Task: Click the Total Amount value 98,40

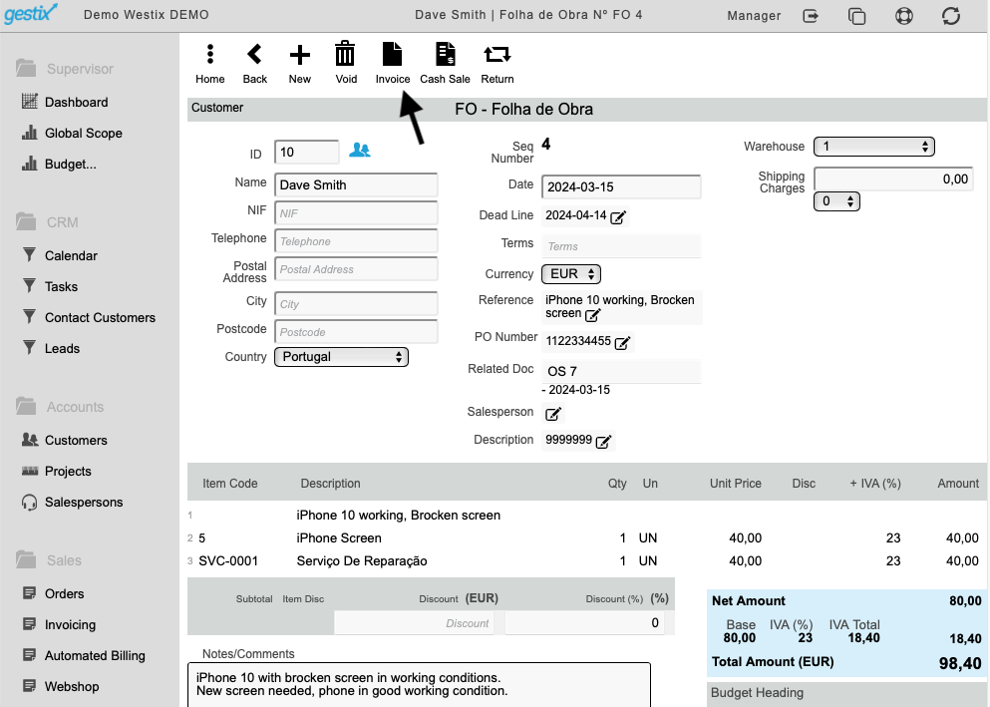Action: [x=960, y=663]
